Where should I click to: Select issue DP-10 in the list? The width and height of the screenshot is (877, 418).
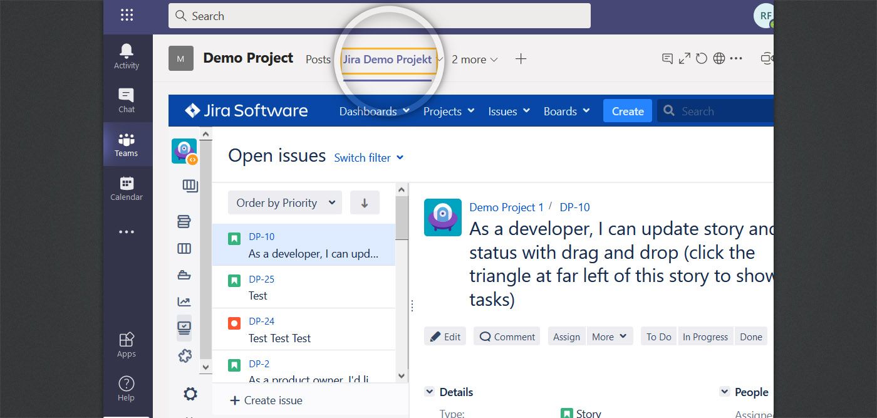(x=304, y=245)
